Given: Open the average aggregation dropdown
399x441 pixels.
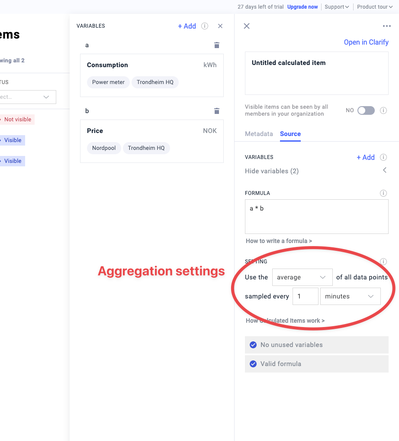Looking at the screenshot, I should click(302, 277).
